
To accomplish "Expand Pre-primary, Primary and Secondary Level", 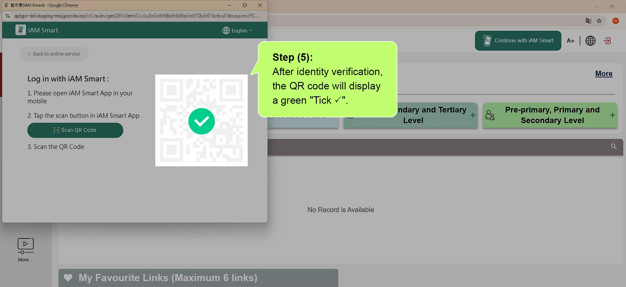I will [x=612, y=115].
